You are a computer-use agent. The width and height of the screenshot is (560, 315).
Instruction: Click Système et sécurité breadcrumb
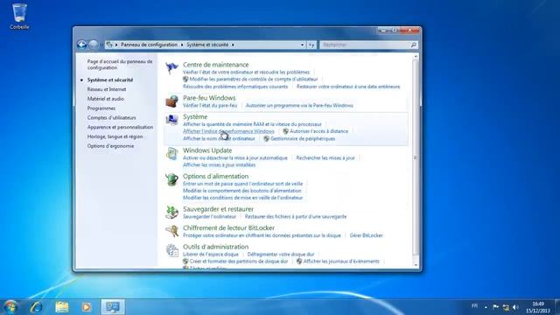[207, 45]
